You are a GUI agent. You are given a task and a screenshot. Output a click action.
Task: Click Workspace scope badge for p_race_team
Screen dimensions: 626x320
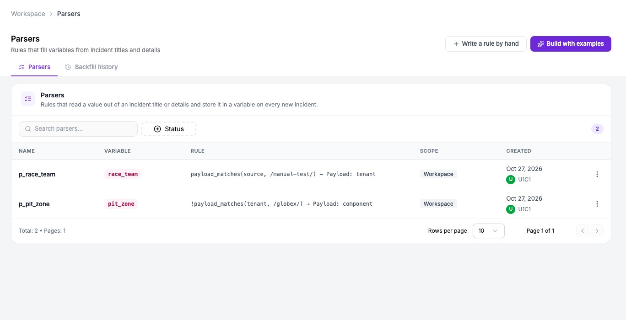coord(438,174)
